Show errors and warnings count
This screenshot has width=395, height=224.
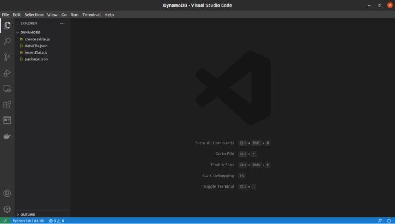pyautogui.click(x=57, y=221)
